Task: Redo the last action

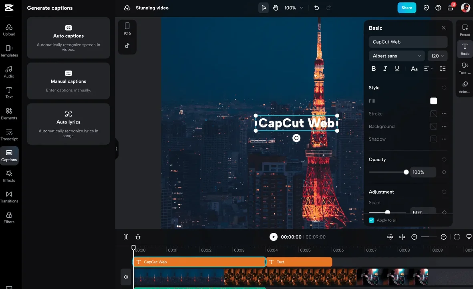Action: coord(328,8)
